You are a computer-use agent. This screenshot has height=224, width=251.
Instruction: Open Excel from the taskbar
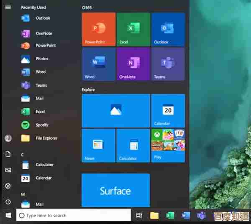point(170,216)
